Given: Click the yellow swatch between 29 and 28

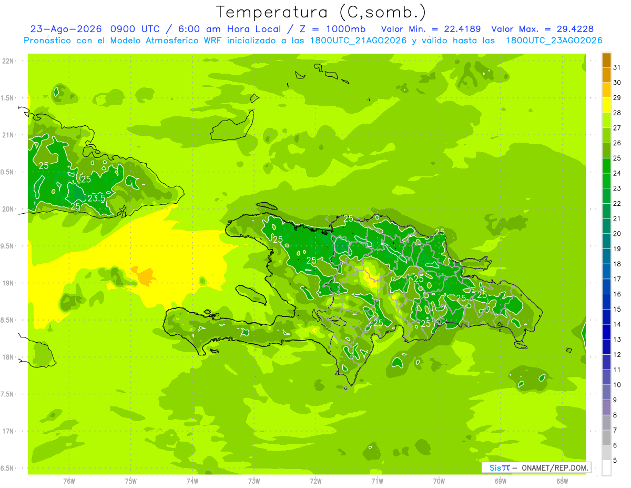Looking at the screenshot, I should 606,105.
